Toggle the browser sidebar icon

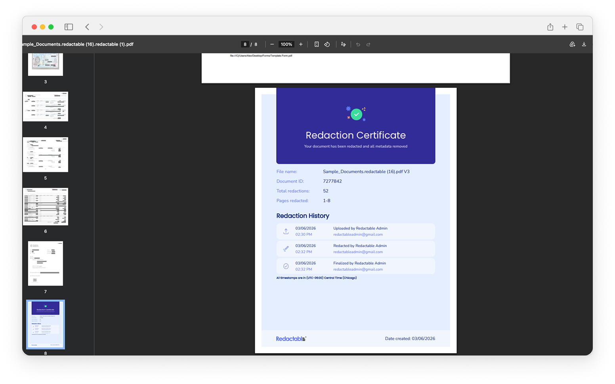69,27
